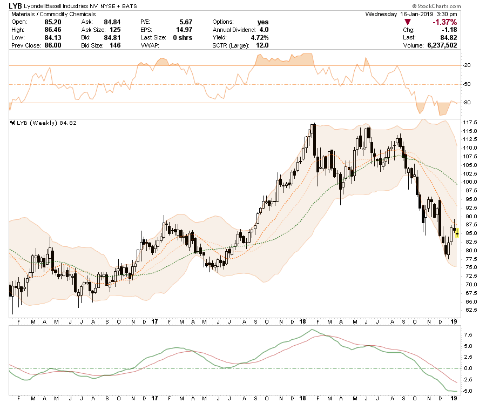Click the Last price value in the quote header
The width and height of the screenshot is (486, 403).
[x=449, y=37]
